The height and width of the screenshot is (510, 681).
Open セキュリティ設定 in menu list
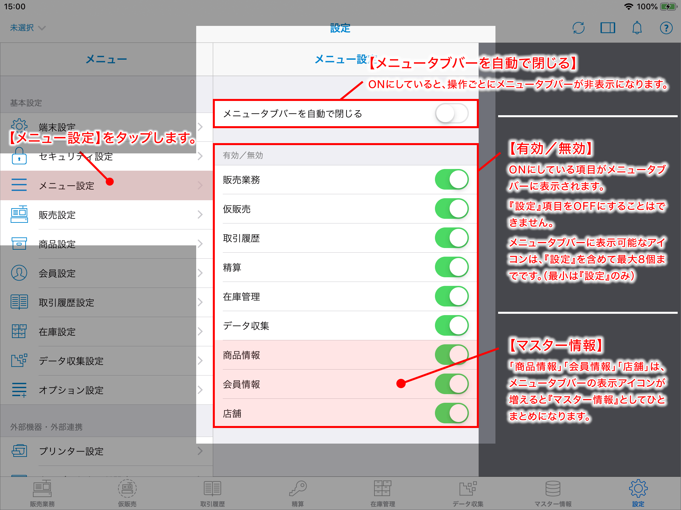(x=106, y=156)
